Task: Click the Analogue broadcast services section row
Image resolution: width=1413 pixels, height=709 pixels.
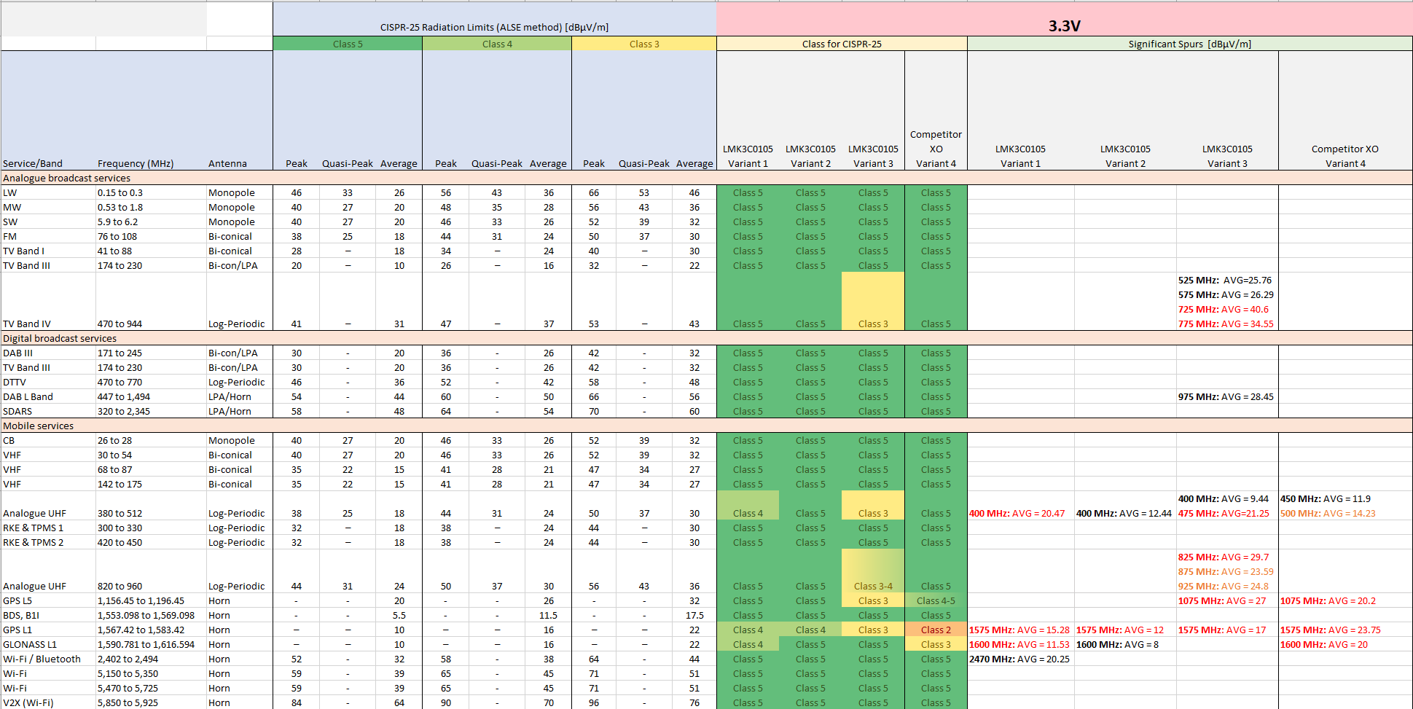Action: 67,178
